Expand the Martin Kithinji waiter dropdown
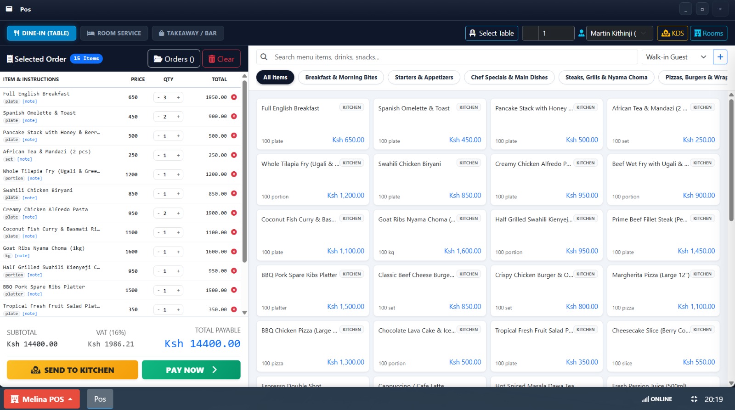The image size is (735, 410). coord(619,33)
